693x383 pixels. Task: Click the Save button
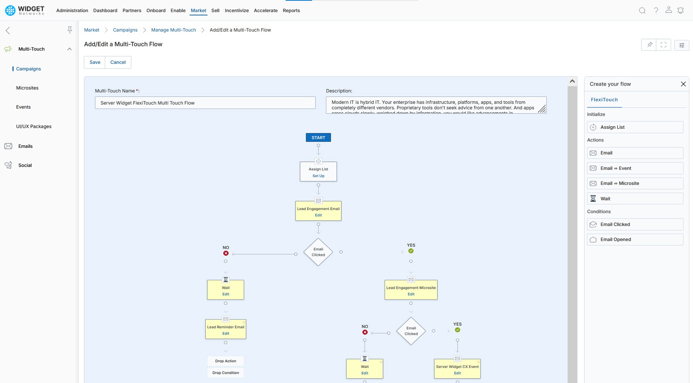coord(95,62)
